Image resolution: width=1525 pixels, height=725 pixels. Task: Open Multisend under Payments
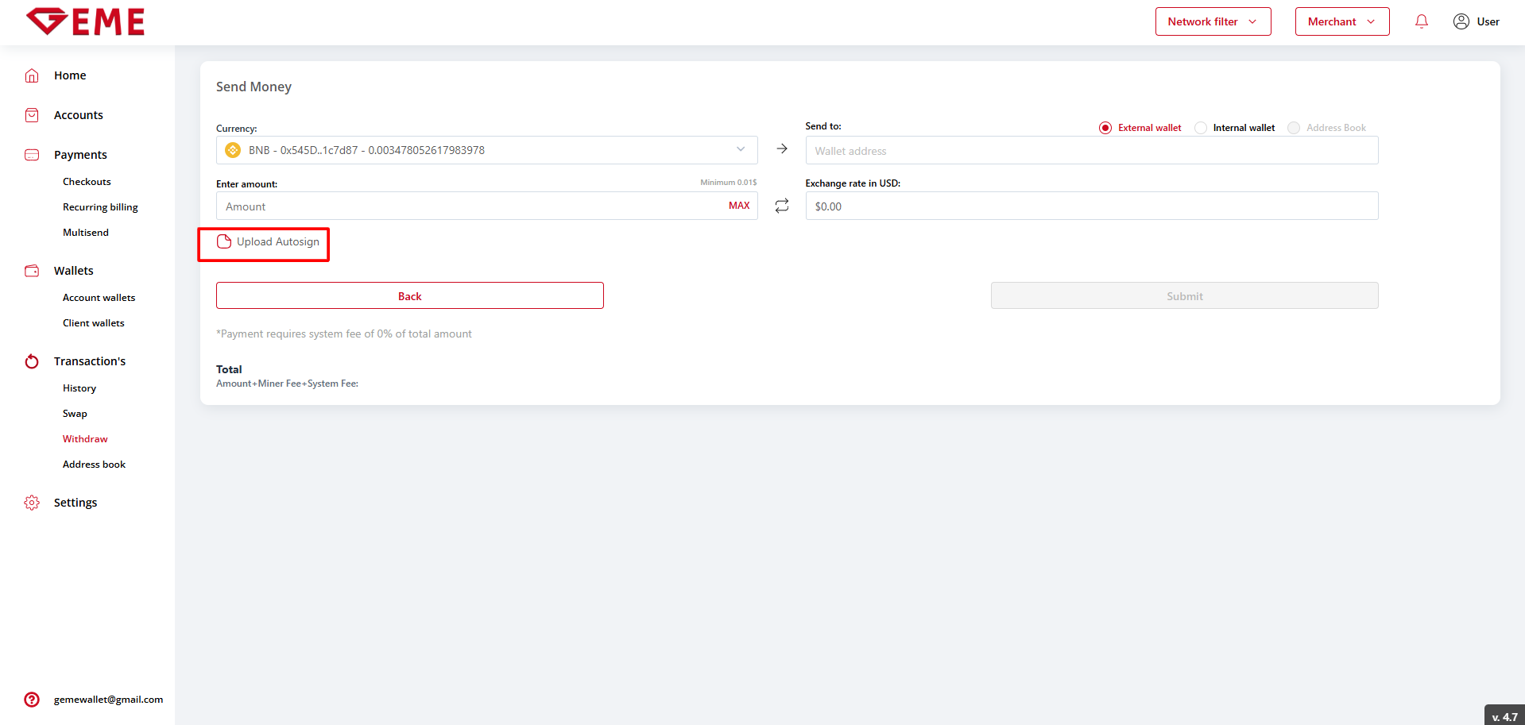click(x=86, y=233)
